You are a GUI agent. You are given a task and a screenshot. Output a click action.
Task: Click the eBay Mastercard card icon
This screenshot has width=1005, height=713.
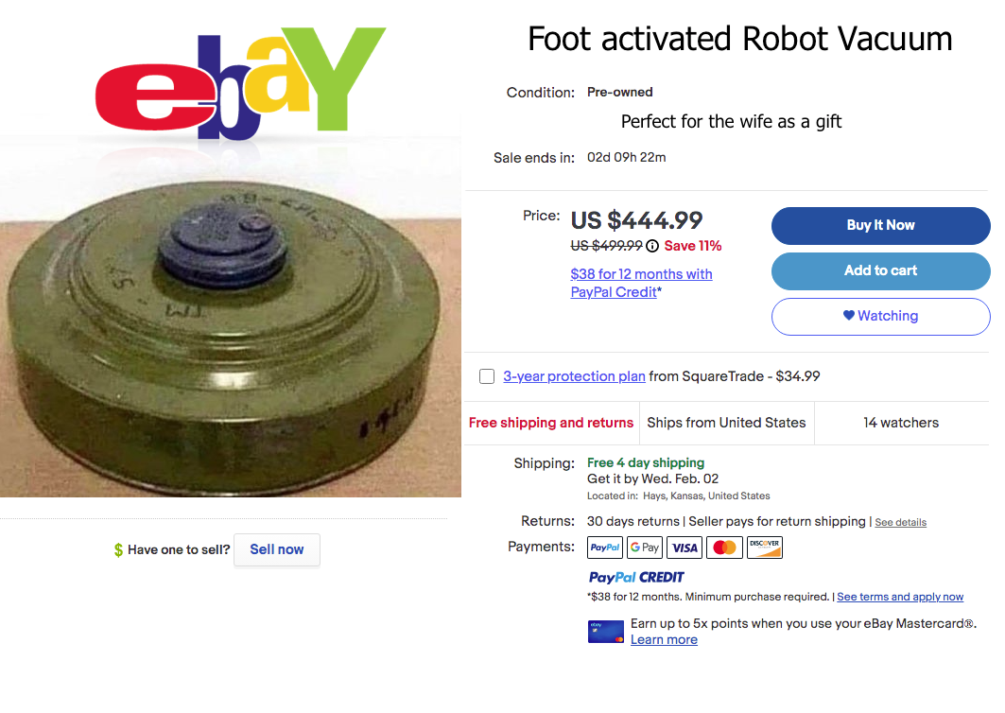click(606, 632)
